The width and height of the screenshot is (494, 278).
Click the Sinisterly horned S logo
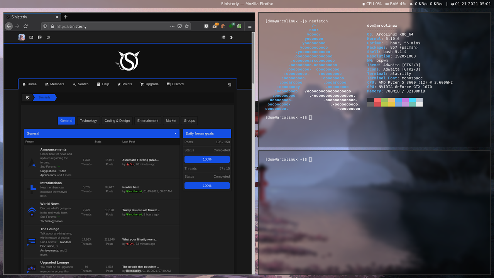(127, 61)
